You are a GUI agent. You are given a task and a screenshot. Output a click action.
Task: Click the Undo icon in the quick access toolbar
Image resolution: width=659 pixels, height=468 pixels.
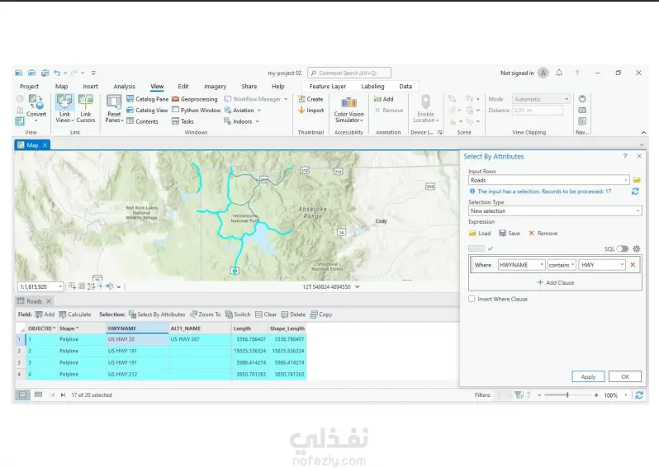click(x=57, y=73)
